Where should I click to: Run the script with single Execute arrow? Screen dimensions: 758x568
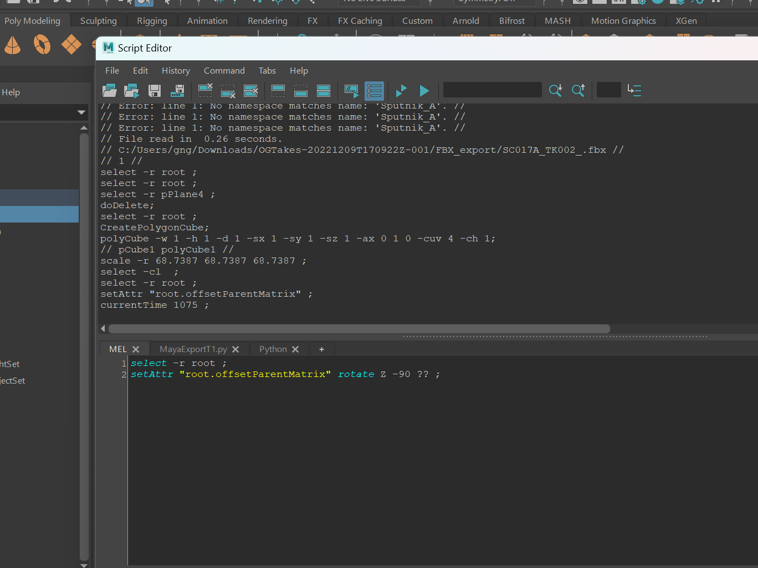423,90
